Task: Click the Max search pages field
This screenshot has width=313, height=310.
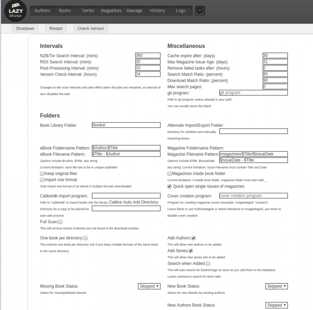Action: pyautogui.click(x=275, y=86)
